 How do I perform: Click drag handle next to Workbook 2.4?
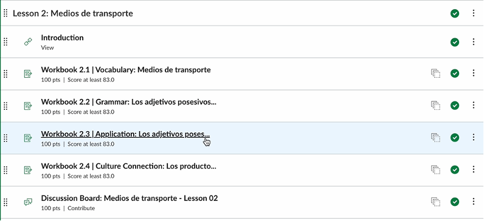(5, 170)
